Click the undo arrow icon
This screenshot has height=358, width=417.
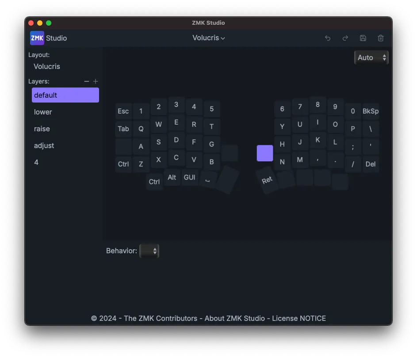pos(327,38)
